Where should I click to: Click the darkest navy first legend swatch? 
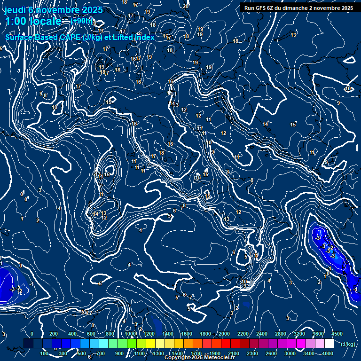28,343
